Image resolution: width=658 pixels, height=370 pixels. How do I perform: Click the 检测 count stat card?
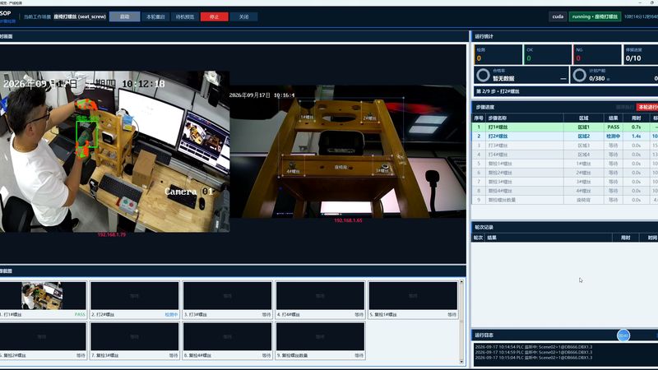coord(498,54)
